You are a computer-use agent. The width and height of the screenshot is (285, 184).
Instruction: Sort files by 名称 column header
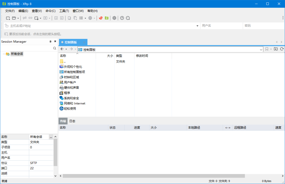pyautogui.click(x=77, y=56)
